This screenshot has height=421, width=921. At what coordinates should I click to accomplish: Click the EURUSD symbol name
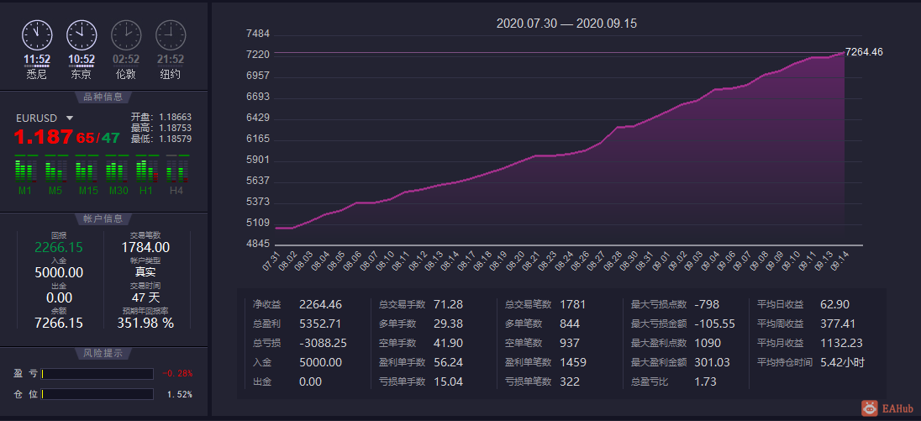pyautogui.click(x=36, y=118)
